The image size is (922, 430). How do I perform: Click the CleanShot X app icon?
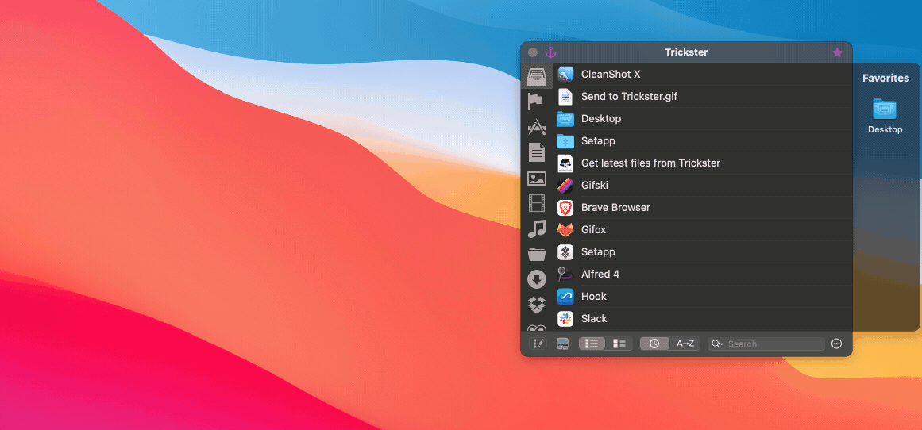[565, 74]
